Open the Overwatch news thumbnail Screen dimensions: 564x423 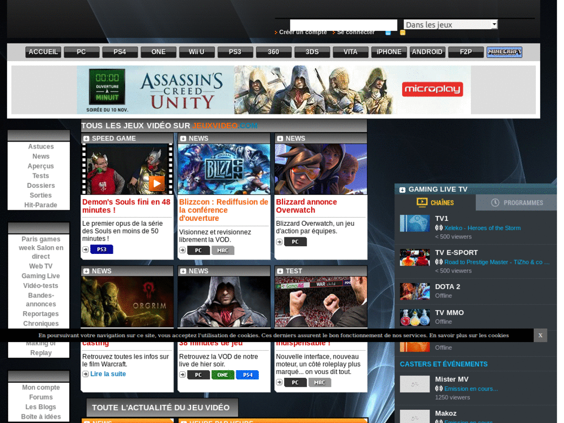(321, 169)
